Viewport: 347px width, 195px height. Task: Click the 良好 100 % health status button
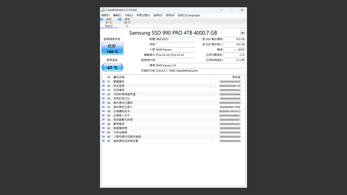coord(113,48)
